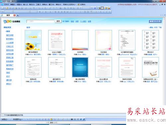Click the new tab plus icon
166x125 pixels.
(18, 15)
